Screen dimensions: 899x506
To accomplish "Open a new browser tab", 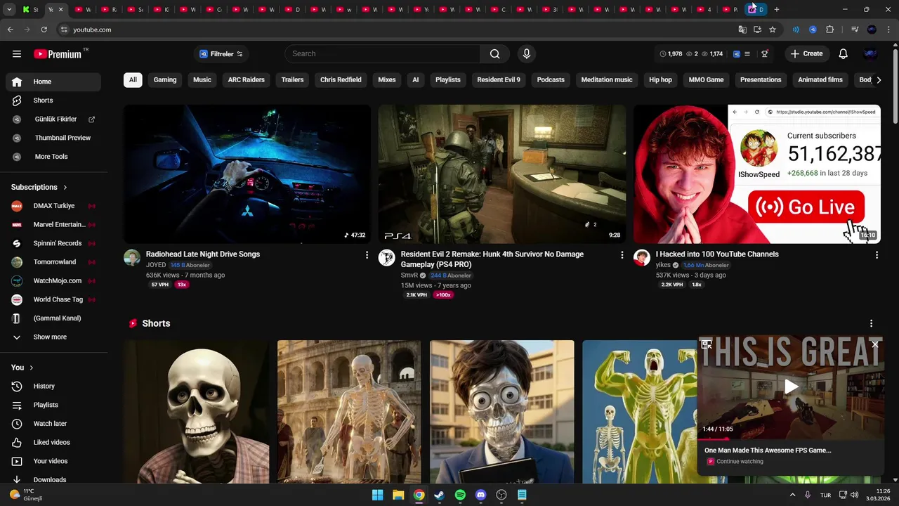I will click(776, 10).
